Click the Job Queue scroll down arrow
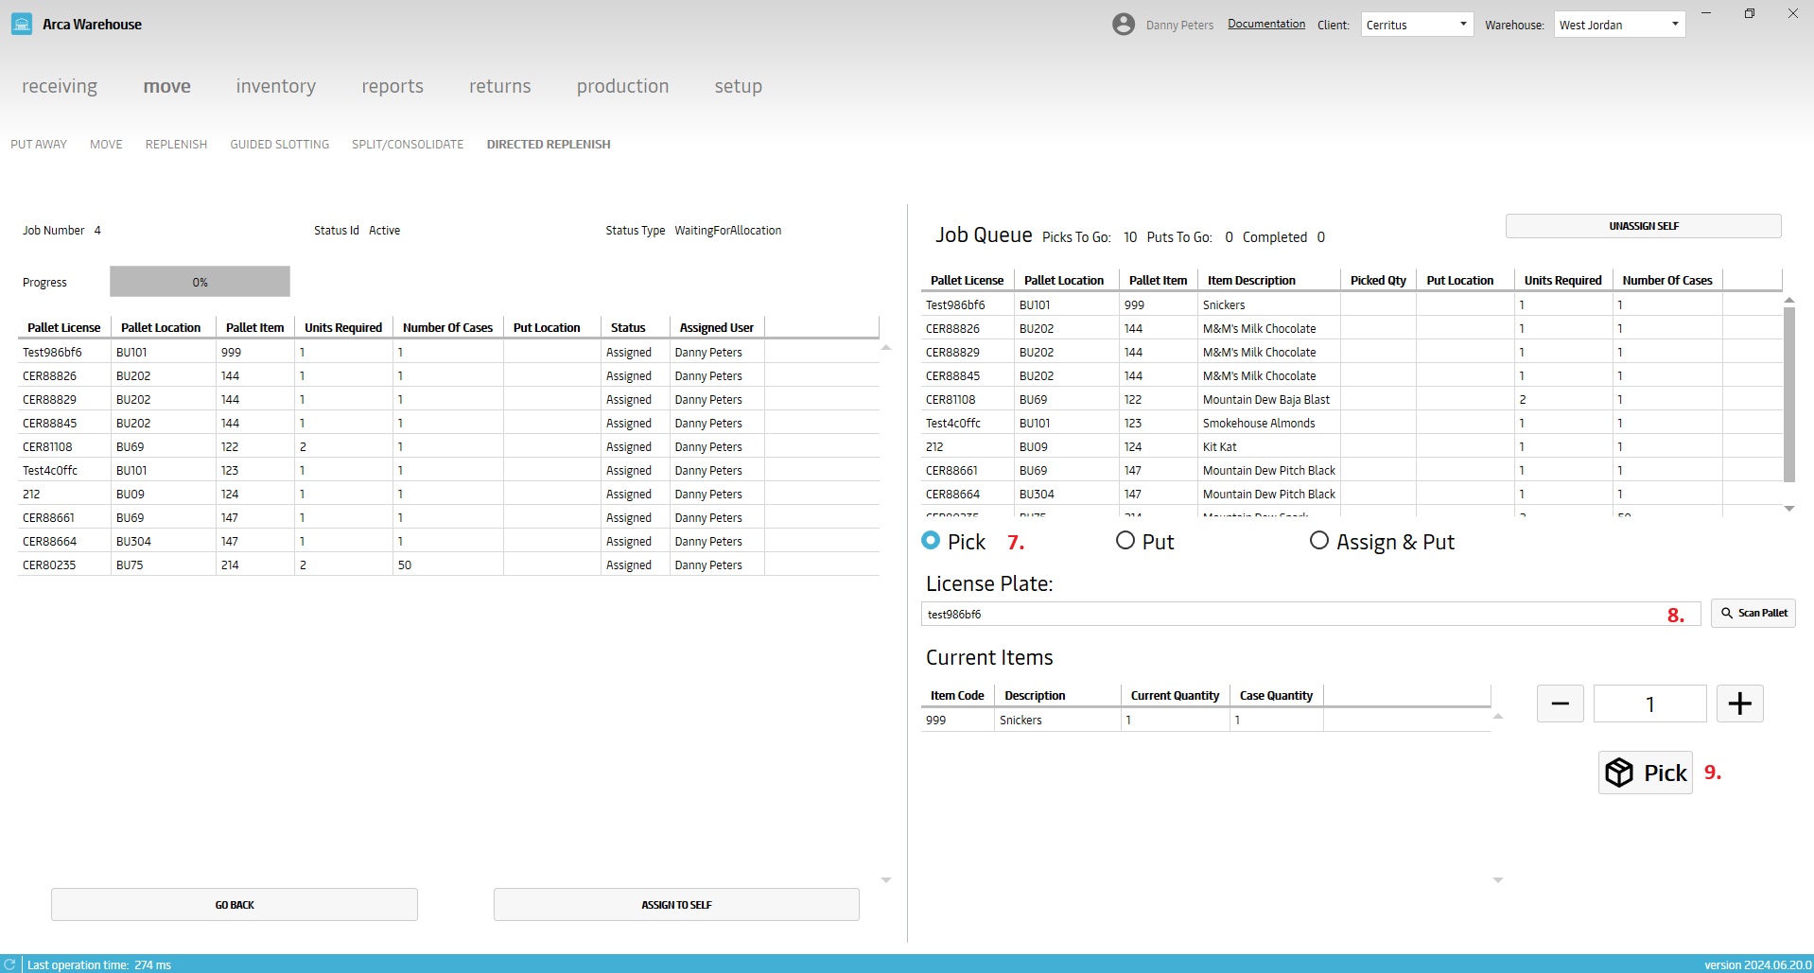 click(x=1788, y=509)
